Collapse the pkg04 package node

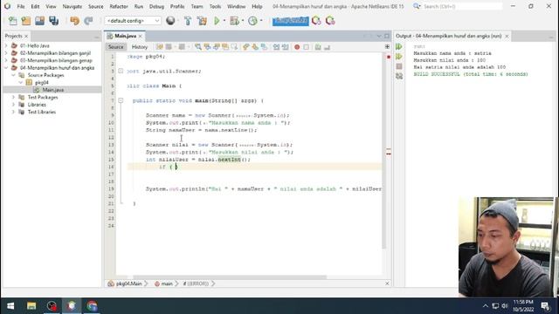point(21,82)
